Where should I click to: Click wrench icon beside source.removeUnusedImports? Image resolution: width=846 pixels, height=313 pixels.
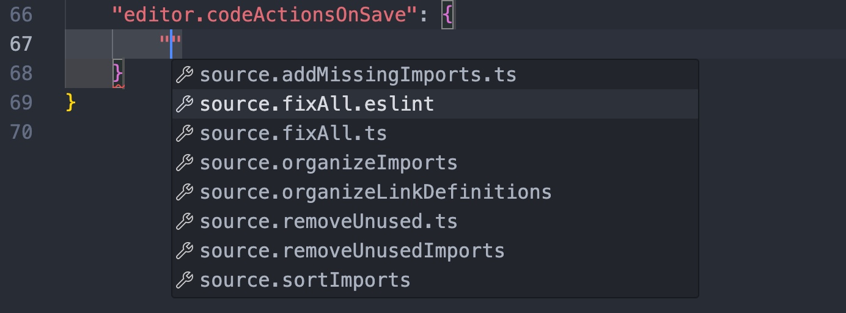(x=185, y=251)
